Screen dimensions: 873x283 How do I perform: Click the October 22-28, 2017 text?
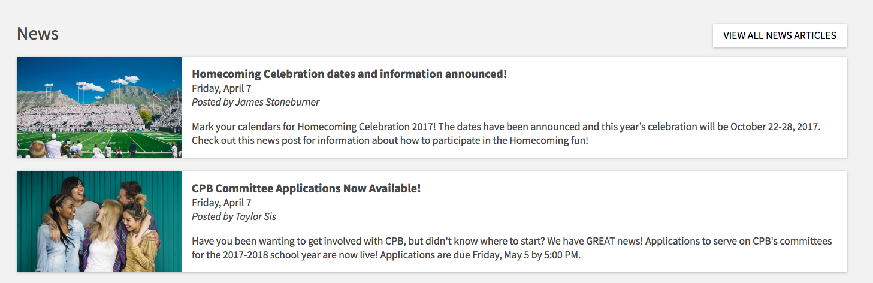tap(764, 127)
